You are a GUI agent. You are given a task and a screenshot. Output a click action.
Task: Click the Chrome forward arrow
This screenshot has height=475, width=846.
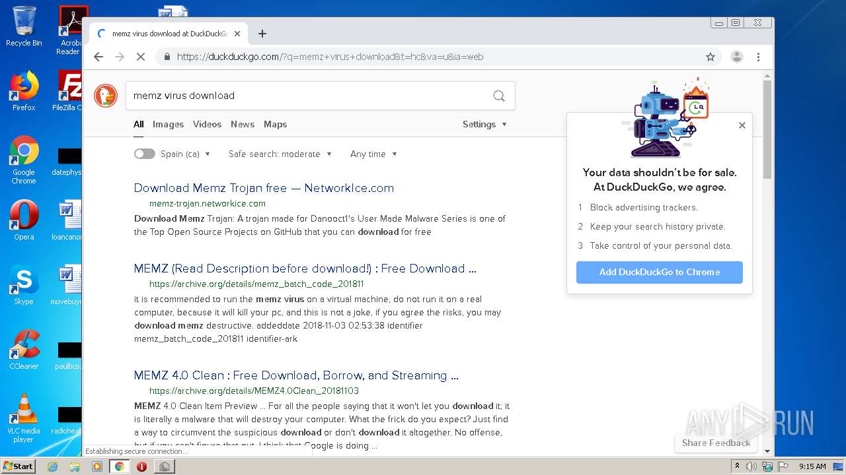pos(120,57)
